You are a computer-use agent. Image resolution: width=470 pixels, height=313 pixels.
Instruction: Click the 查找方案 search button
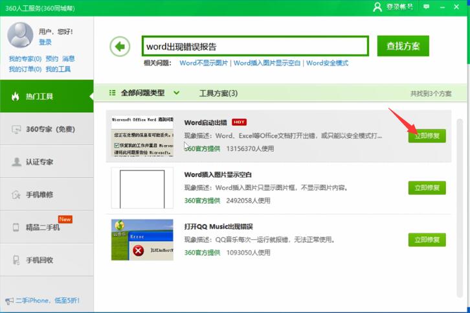point(403,46)
